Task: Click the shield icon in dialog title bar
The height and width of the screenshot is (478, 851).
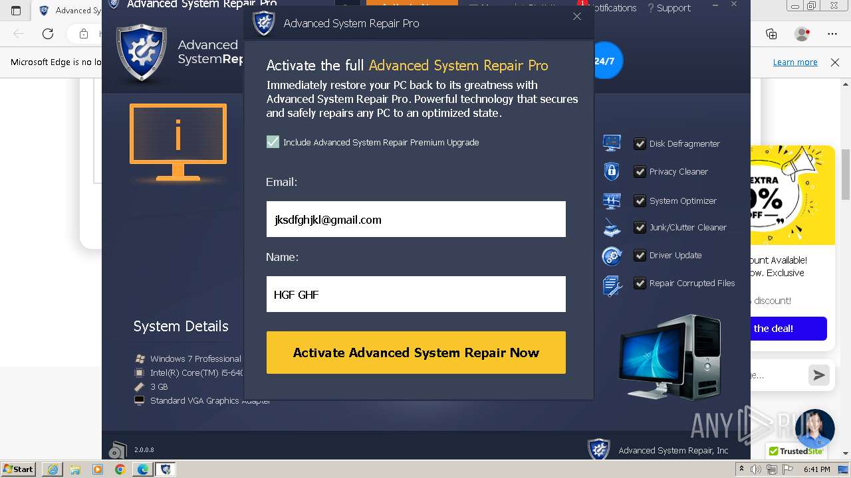Action: click(264, 23)
